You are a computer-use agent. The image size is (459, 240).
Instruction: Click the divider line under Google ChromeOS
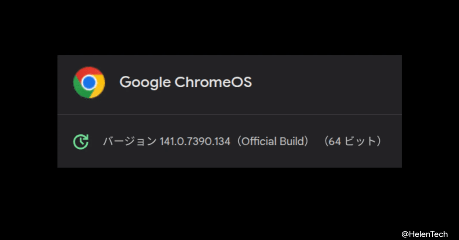click(x=229, y=113)
